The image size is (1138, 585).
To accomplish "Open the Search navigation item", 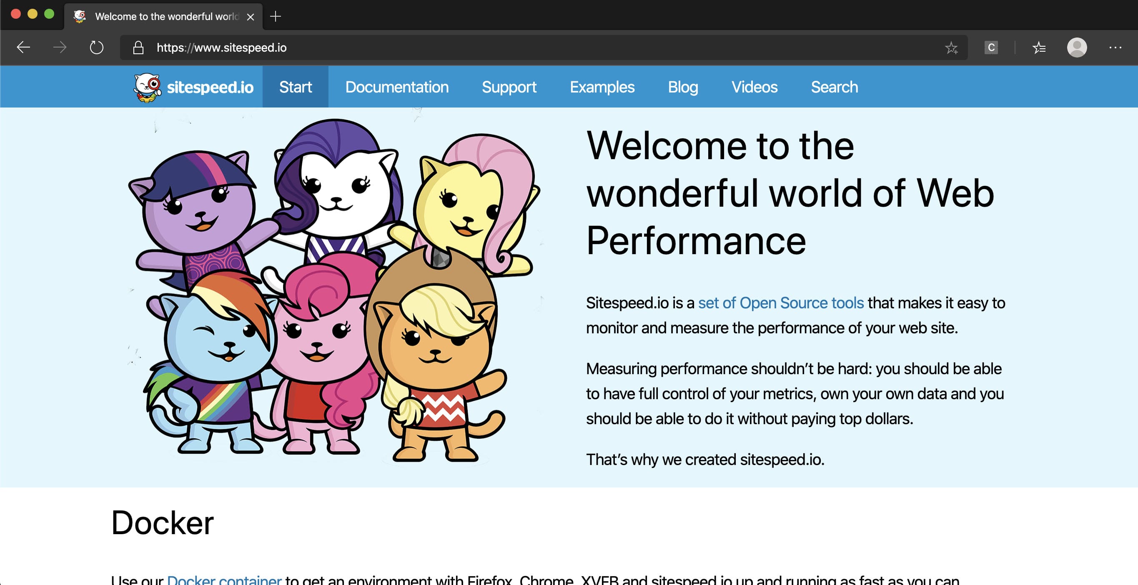I will (x=834, y=87).
